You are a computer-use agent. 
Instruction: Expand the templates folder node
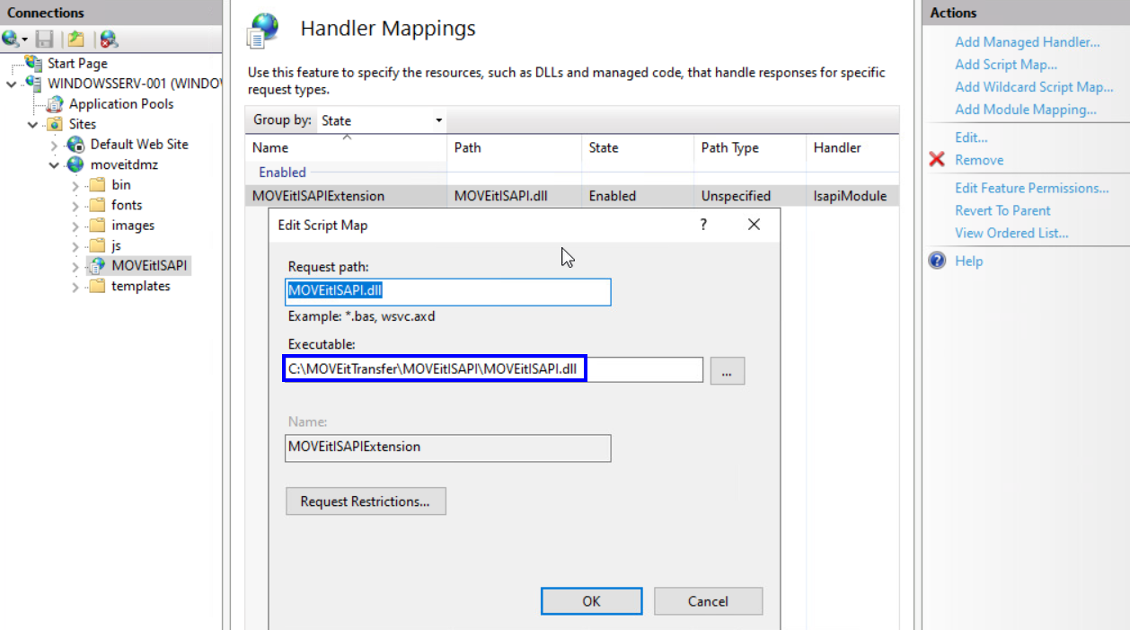click(x=75, y=287)
